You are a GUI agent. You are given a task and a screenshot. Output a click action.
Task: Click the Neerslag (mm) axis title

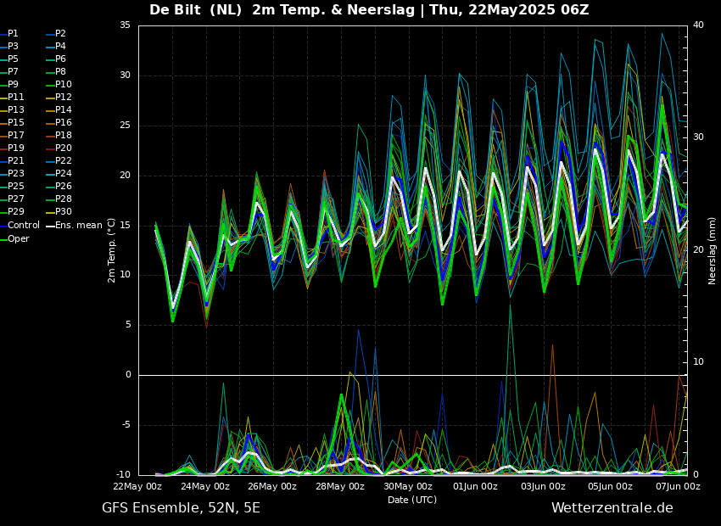coord(713,249)
